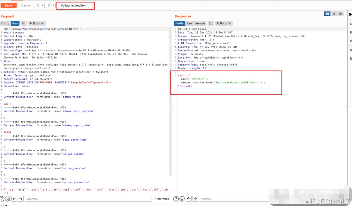Go to previous request with < arrow
The image size is (352, 206).
click(x=38, y=5)
